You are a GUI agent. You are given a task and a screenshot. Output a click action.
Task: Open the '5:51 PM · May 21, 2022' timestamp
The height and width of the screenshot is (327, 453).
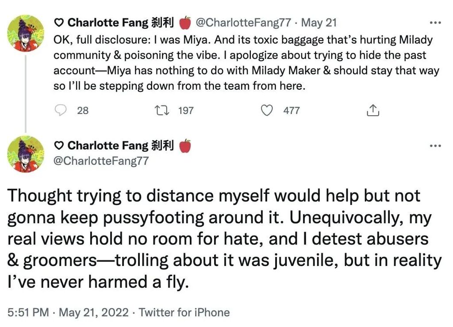tap(69, 313)
